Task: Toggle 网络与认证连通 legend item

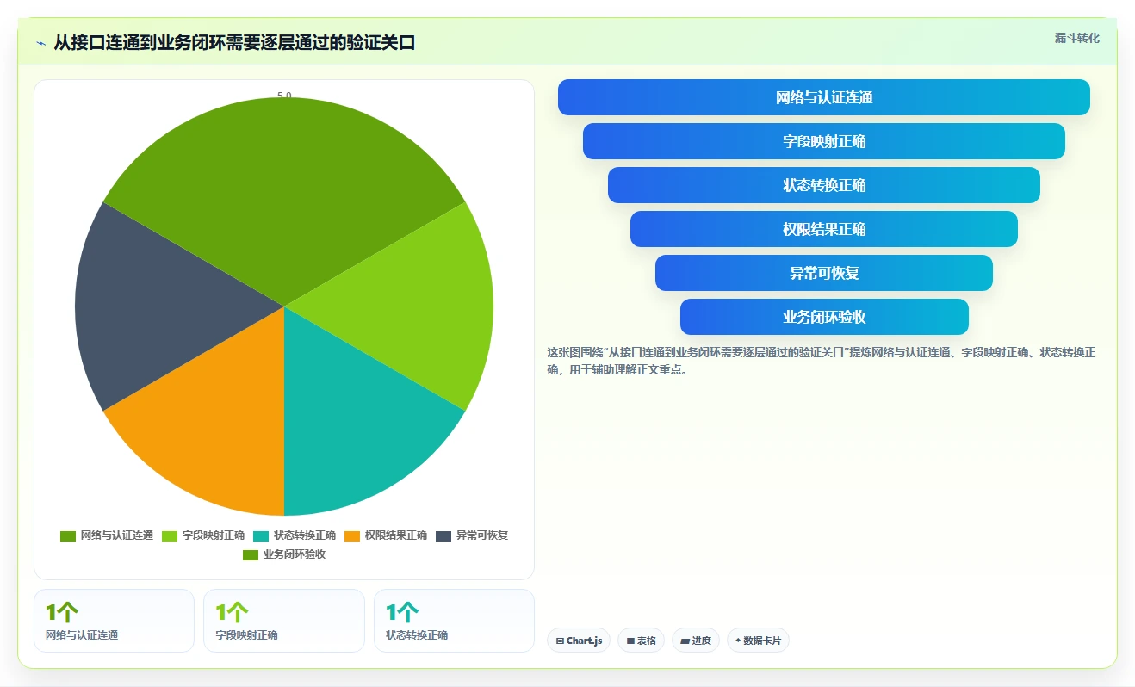Action: 107,535
